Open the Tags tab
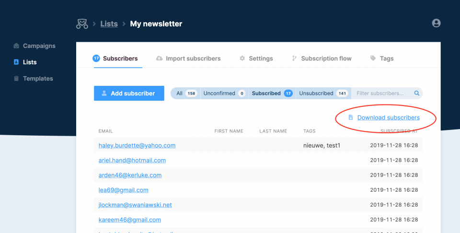Screen dimensions: 460x233 coord(387,58)
